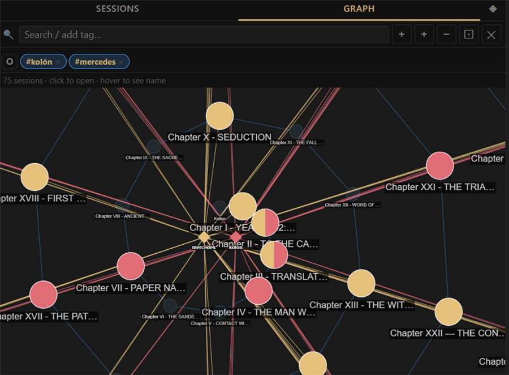The height and width of the screenshot is (375, 509).
Task: Open the dim Chapter XII - WORD OF node
Action: tap(352, 194)
